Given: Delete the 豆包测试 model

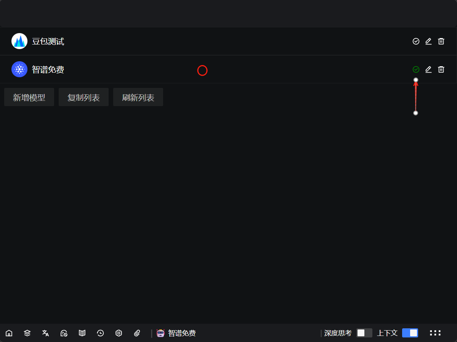Looking at the screenshot, I should click(x=441, y=41).
